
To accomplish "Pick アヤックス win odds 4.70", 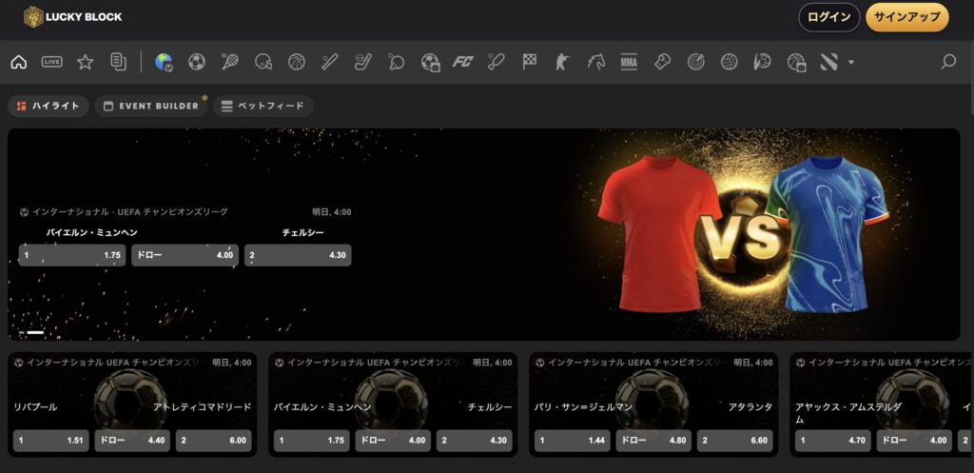I will (x=833, y=441).
